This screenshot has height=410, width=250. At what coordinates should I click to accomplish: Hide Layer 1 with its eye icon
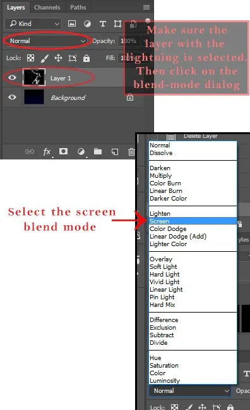tap(12, 78)
